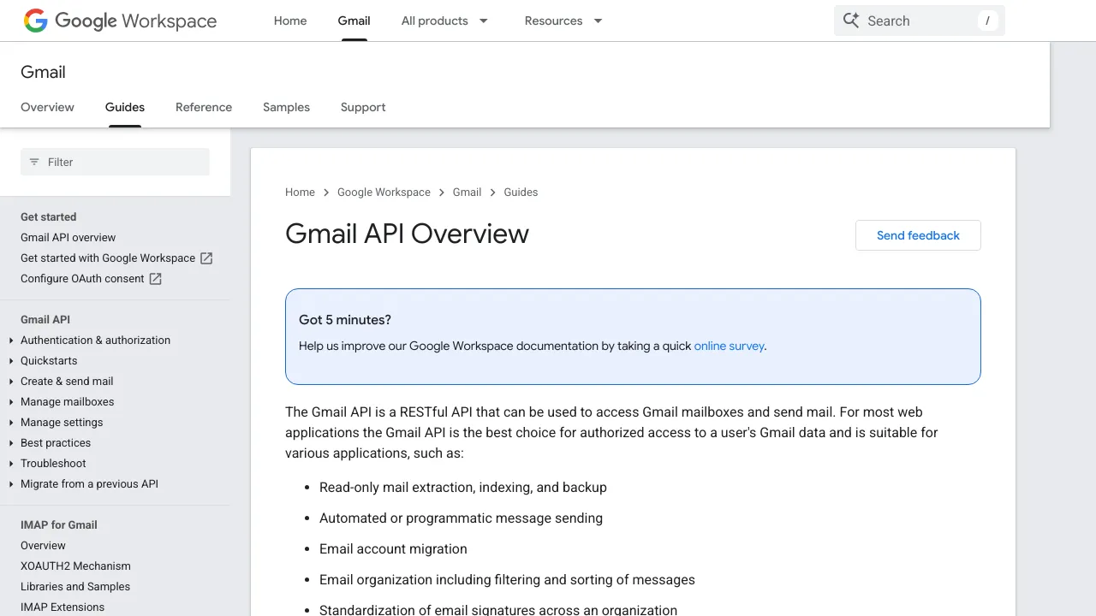1096x616 pixels.
Task: Click external link icon beside Get started with Google Workspace
Action: point(206,258)
